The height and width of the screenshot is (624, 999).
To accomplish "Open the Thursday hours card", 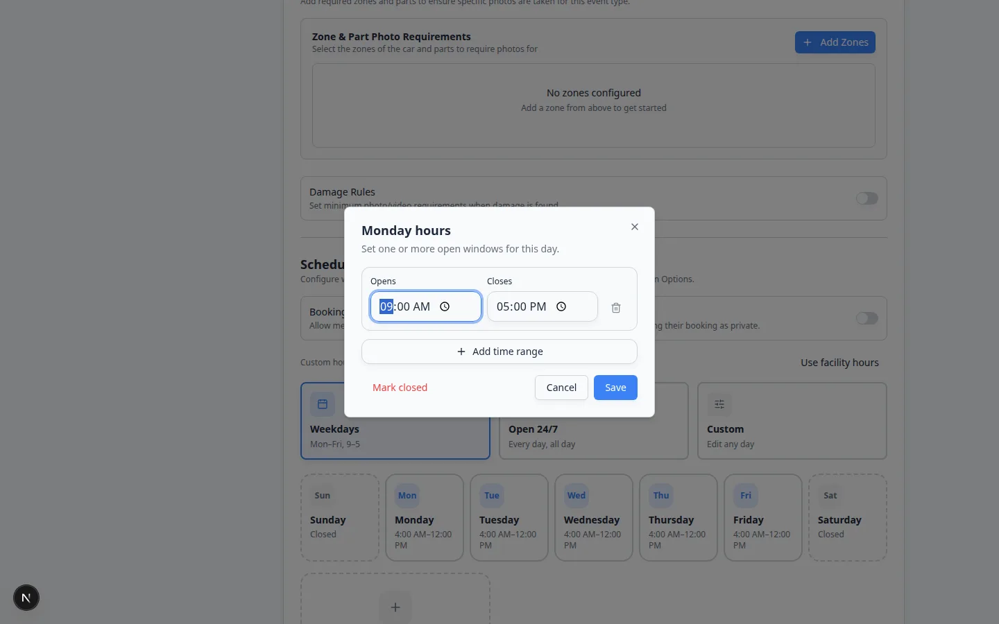I will (678, 518).
